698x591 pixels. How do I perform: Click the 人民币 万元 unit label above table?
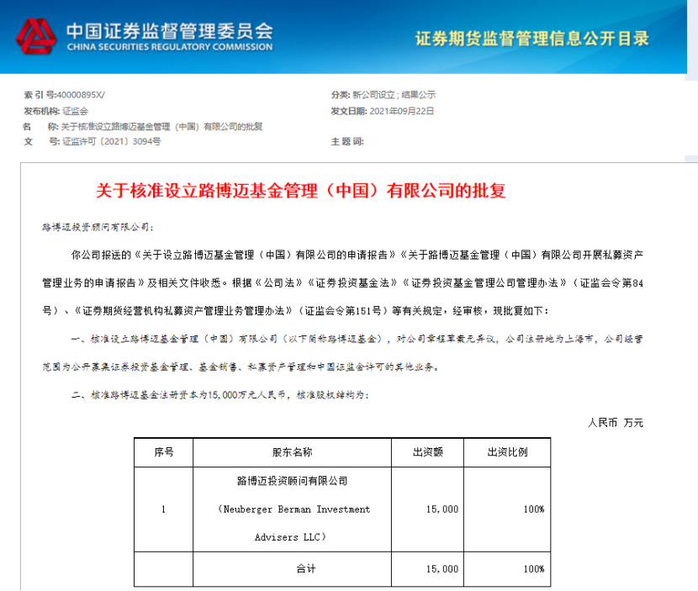click(615, 422)
